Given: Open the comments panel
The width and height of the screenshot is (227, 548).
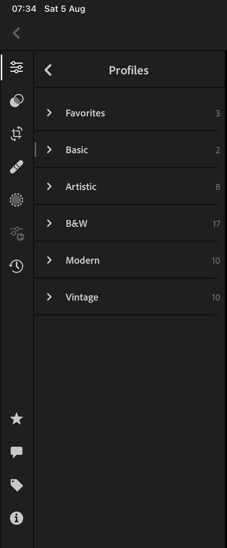Looking at the screenshot, I should 16,452.
